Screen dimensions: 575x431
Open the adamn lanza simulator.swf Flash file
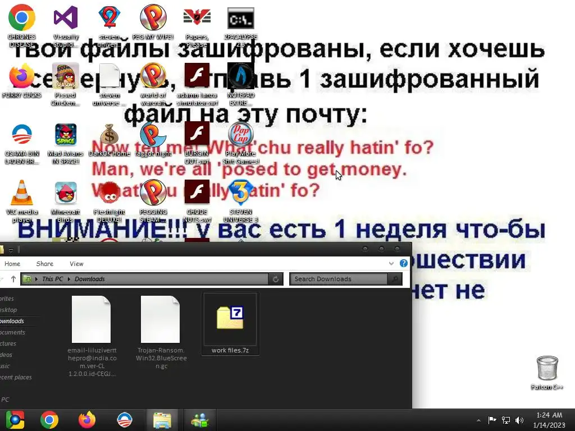197,75
